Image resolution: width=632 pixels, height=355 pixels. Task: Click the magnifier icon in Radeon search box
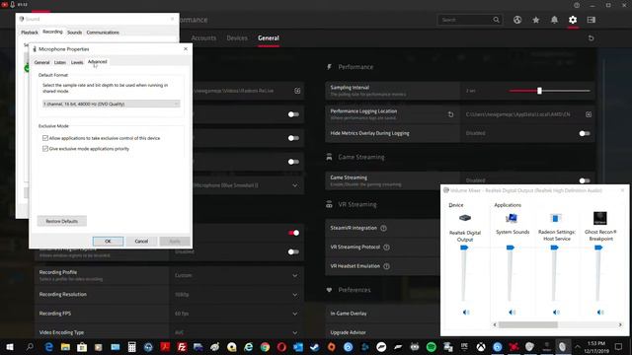click(496, 20)
